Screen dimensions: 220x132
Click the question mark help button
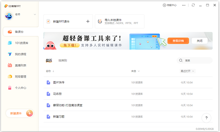click(x=206, y=118)
